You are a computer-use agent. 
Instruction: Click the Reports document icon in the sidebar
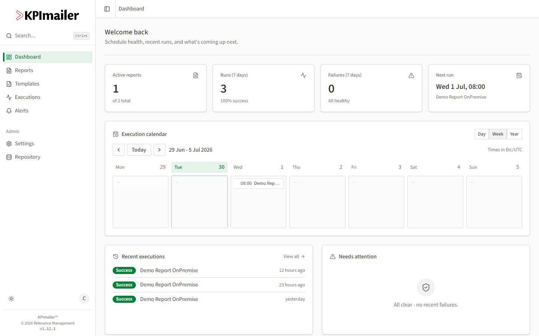point(9,71)
